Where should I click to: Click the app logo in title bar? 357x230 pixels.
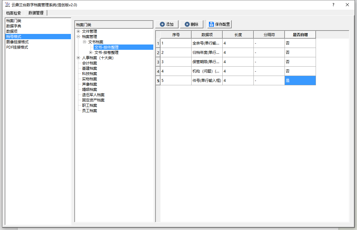pos(7,5)
